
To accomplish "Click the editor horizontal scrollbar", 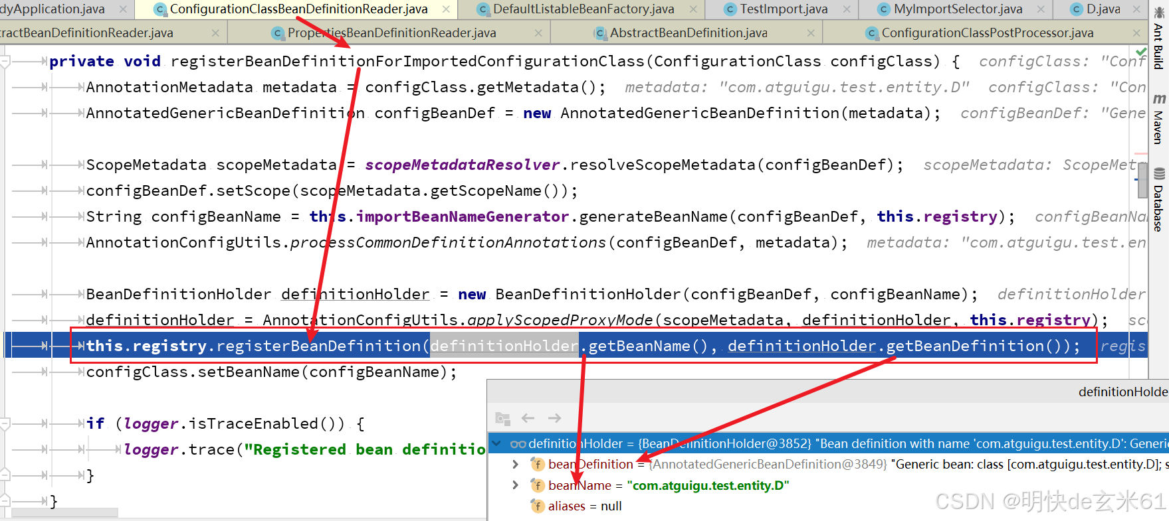I will pyautogui.click(x=64, y=512).
